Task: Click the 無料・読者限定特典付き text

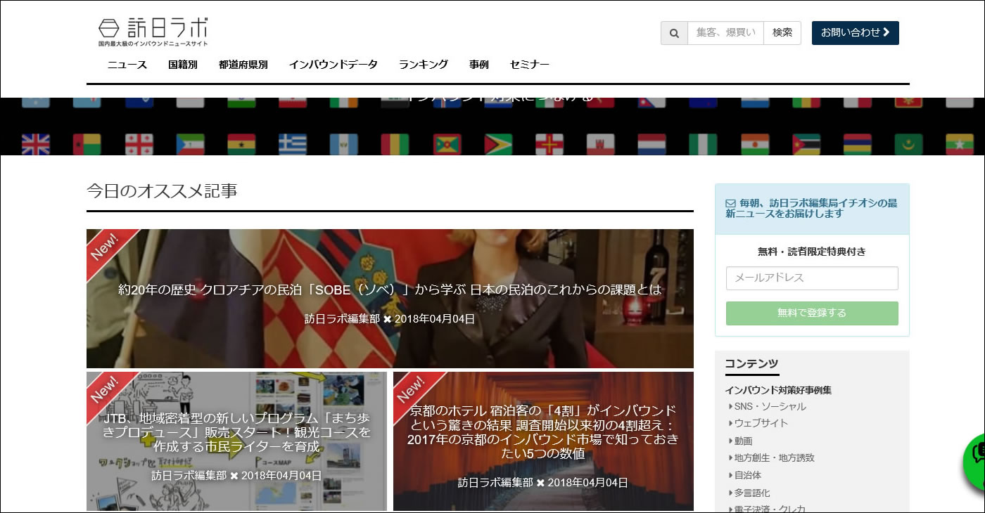Action: [x=812, y=252]
